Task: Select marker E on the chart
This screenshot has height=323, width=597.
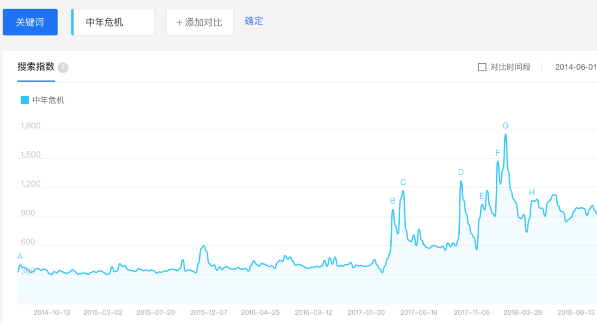Action: click(x=481, y=197)
